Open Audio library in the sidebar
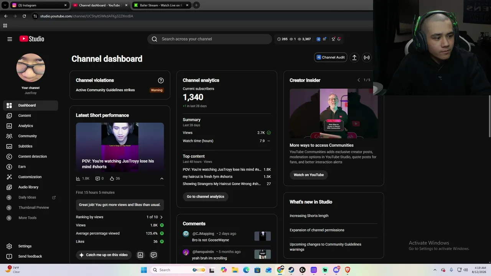This screenshot has width=491, height=276. pyautogui.click(x=31, y=187)
